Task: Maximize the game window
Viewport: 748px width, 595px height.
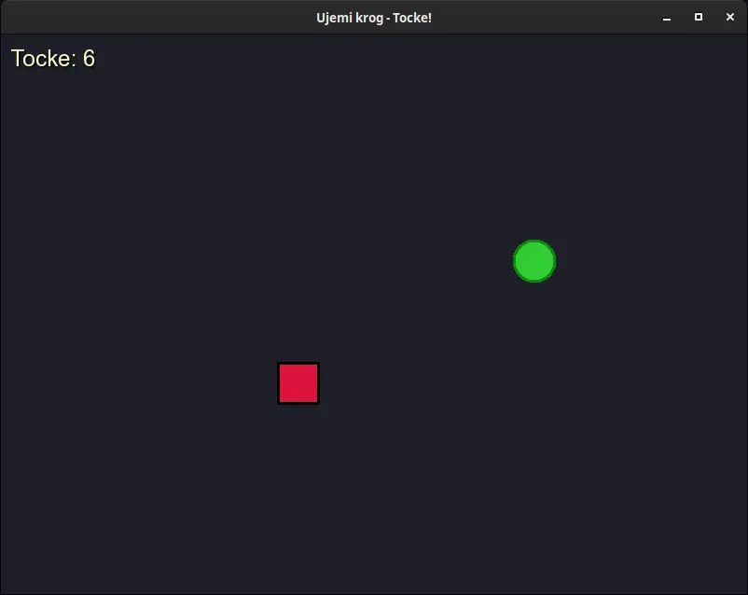Action: pos(699,18)
